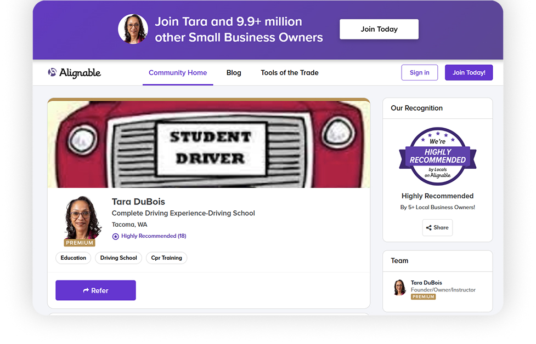Click Tara's avatar in the purple banner
The image size is (536, 344).
(x=133, y=30)
